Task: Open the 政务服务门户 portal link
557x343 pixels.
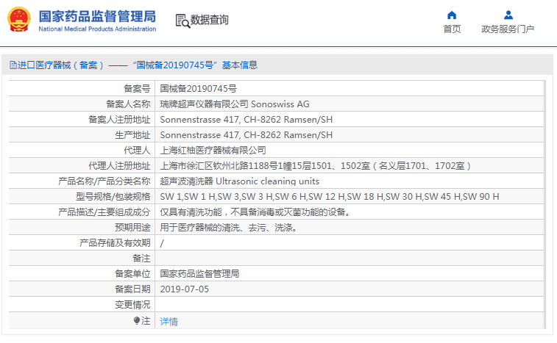Action: [508, 29]
